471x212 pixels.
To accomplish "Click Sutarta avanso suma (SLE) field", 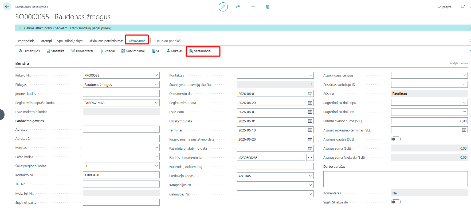I will 429,121.
